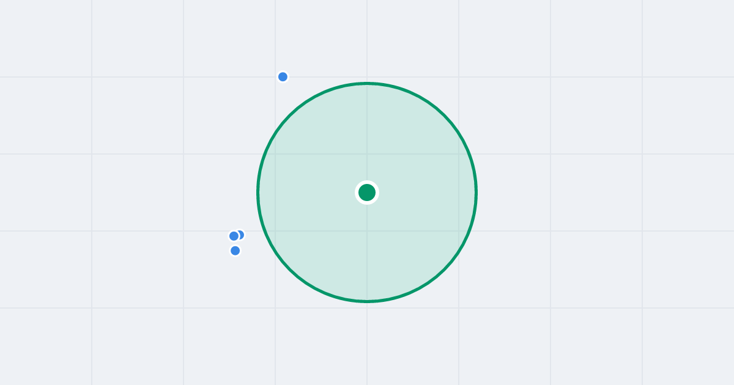Click shaded circle area right of center marker
This screenshot has width=734, height=385.
tap(428, 193)
